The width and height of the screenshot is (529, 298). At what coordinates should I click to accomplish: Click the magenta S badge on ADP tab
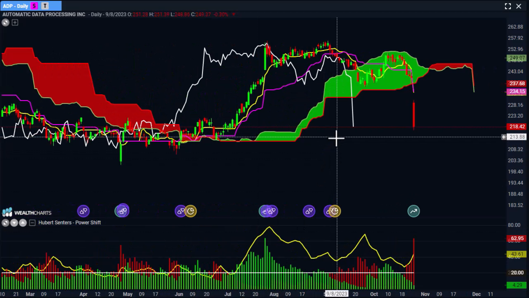click(34, 6)
